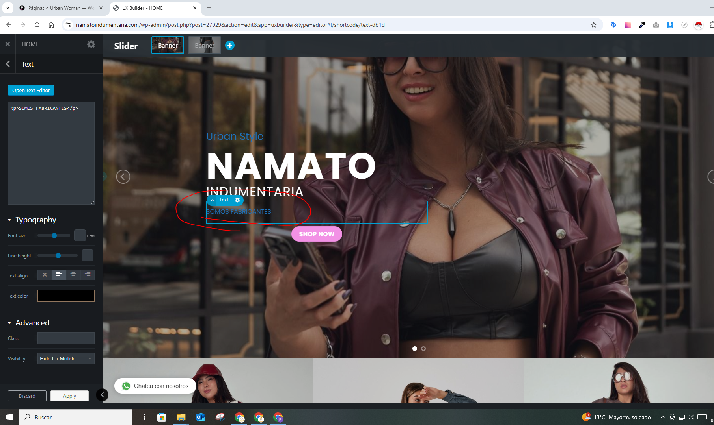Go to previous slide arrow
714x425 pixels.
click(x=123, y=177)
